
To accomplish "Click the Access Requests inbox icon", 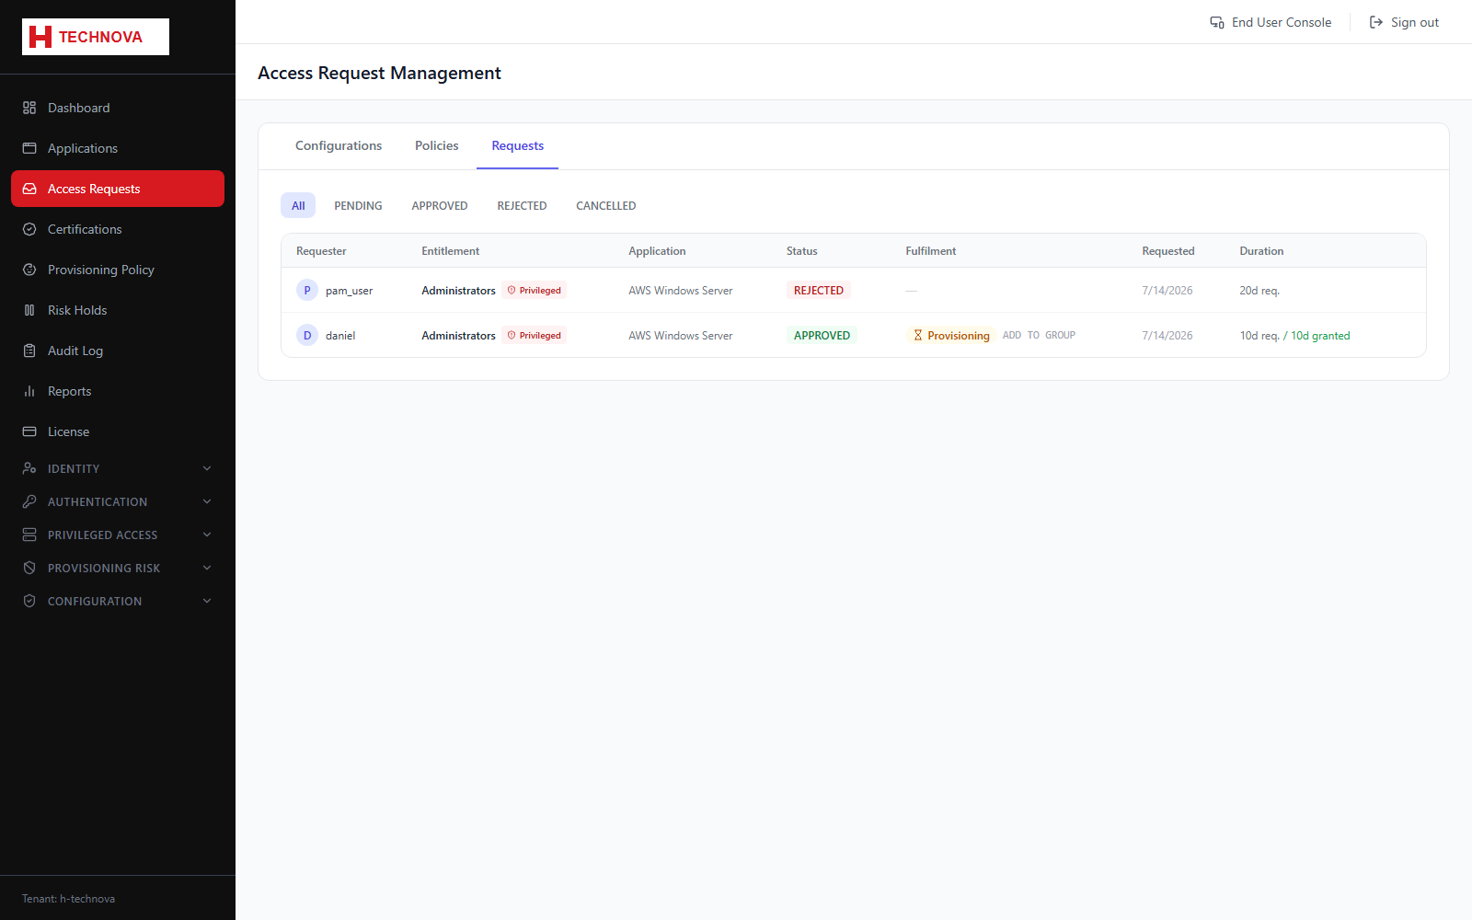I will (x=29, y=189).
